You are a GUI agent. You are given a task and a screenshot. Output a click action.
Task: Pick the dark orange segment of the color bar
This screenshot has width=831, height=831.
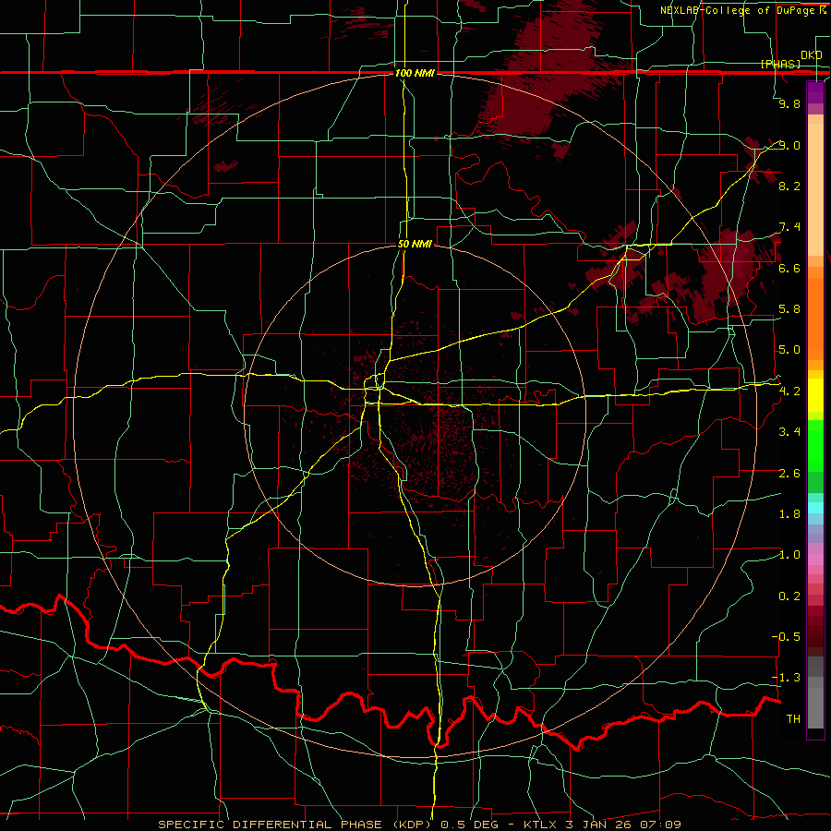[x=815, y=319]
